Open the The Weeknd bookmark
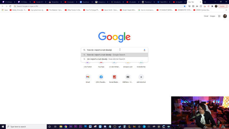 pos(54,10)
